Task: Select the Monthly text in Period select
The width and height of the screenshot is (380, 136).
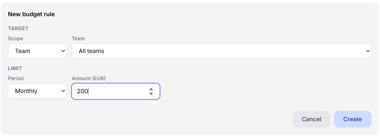Action: coord(26,91)
